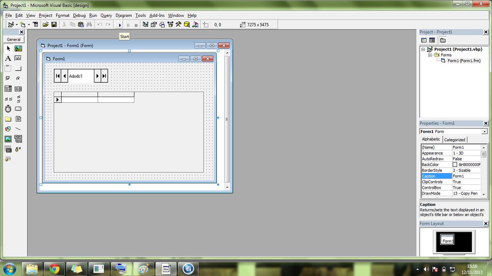Open Add Form dropdown arrow

point(28,25)
